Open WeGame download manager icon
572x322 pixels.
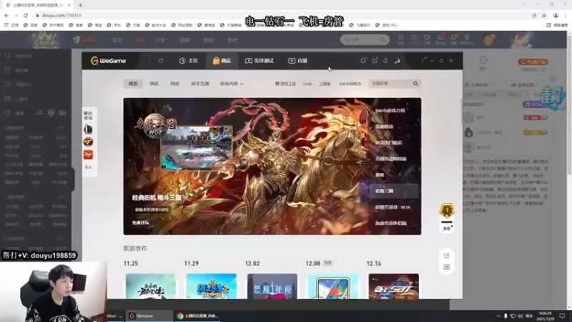(385, 61)
